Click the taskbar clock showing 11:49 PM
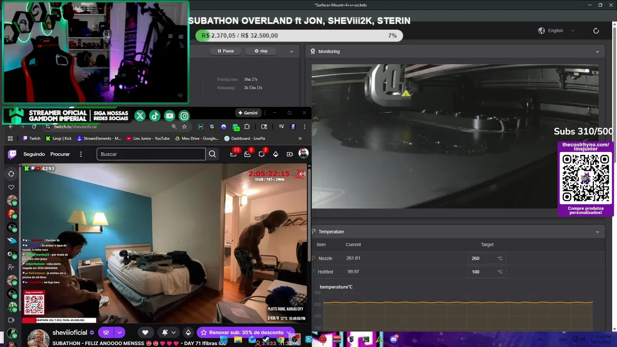The image size is (617, 347). pos(603,339)
